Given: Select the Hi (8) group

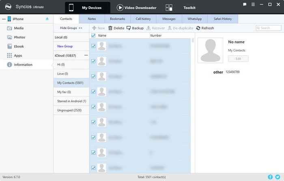Looking at the screenshot, I should (x=71, y=64).
